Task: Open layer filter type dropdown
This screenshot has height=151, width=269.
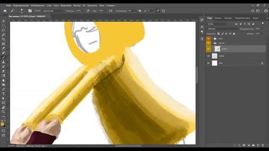Action: click(217, 24)
